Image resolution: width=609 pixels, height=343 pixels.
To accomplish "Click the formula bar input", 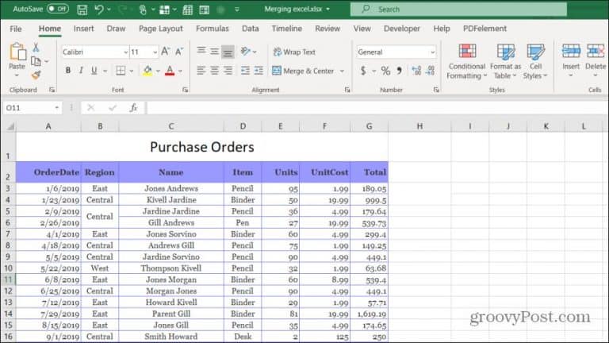I will point(377,108).
